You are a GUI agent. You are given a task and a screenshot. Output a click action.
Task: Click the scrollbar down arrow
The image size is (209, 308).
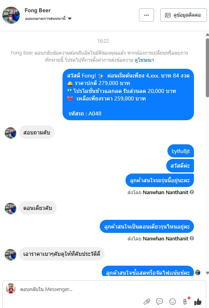click(x=207, y=273)
